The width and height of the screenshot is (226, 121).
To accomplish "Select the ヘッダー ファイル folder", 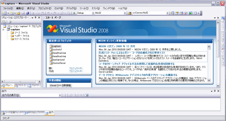I will tap(22, 36).
